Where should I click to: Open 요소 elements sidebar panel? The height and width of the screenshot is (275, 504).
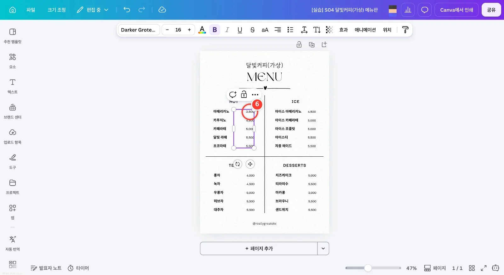(13, 61)
